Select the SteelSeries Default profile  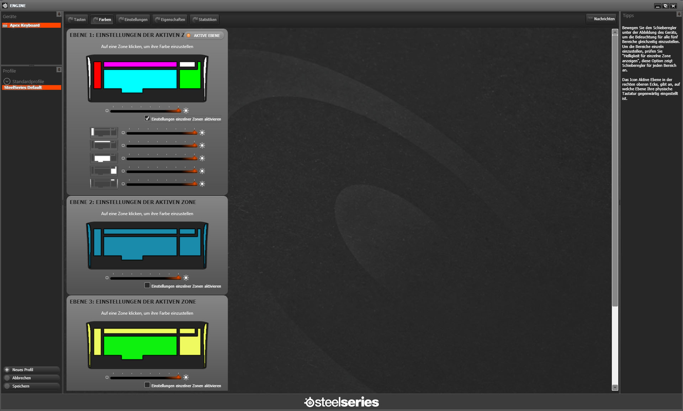(31, 87)
